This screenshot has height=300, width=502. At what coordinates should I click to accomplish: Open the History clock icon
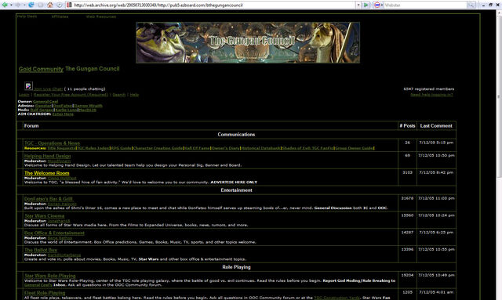point(60,5)
